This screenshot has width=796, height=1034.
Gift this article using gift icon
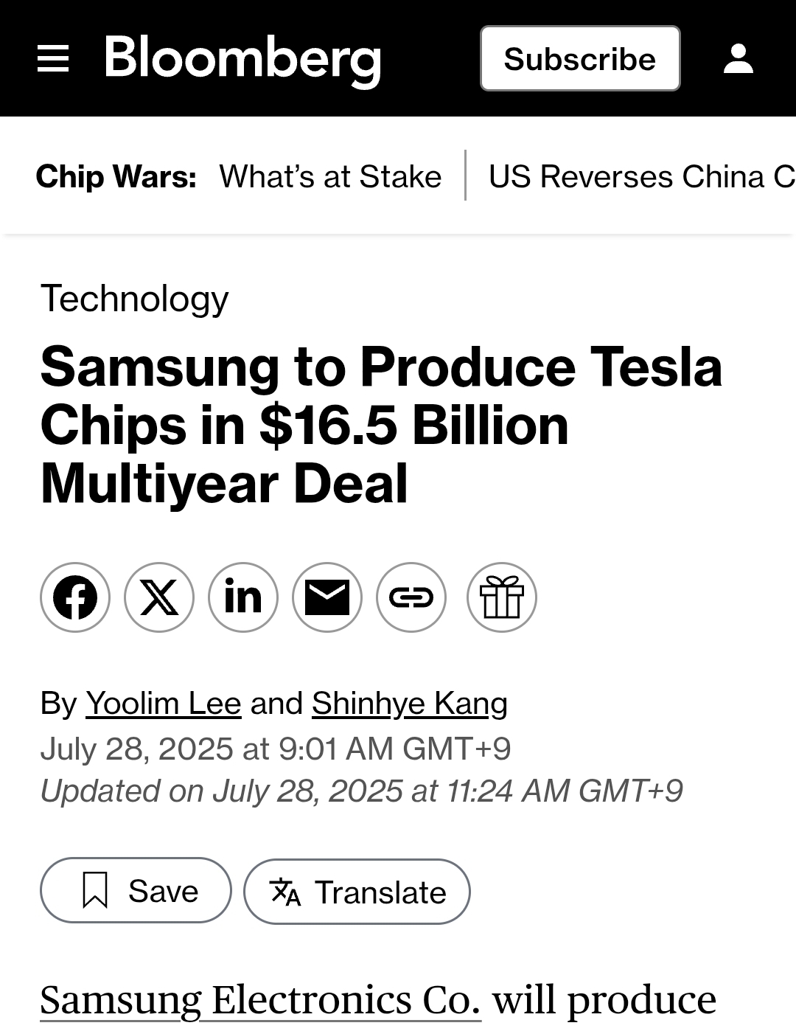pyautogui.click(x=502, y=597)
